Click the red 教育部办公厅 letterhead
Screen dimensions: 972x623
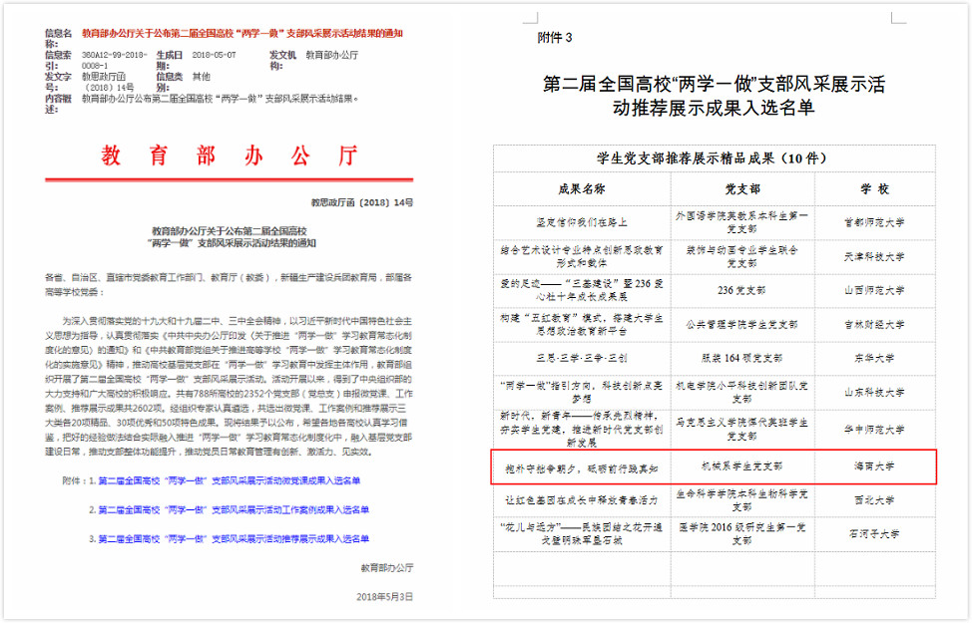(229, 156)
